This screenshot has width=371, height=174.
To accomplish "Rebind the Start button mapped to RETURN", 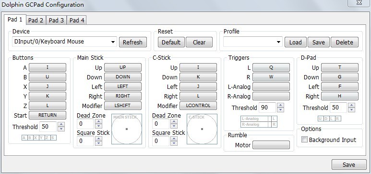I will coord(48,115).
